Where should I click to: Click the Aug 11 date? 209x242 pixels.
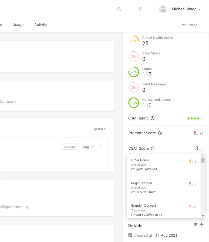point(88,147)
